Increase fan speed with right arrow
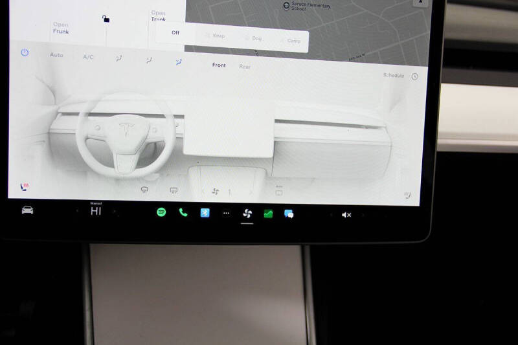The height and width of the screenshot is (345, 518). point(251,192)
